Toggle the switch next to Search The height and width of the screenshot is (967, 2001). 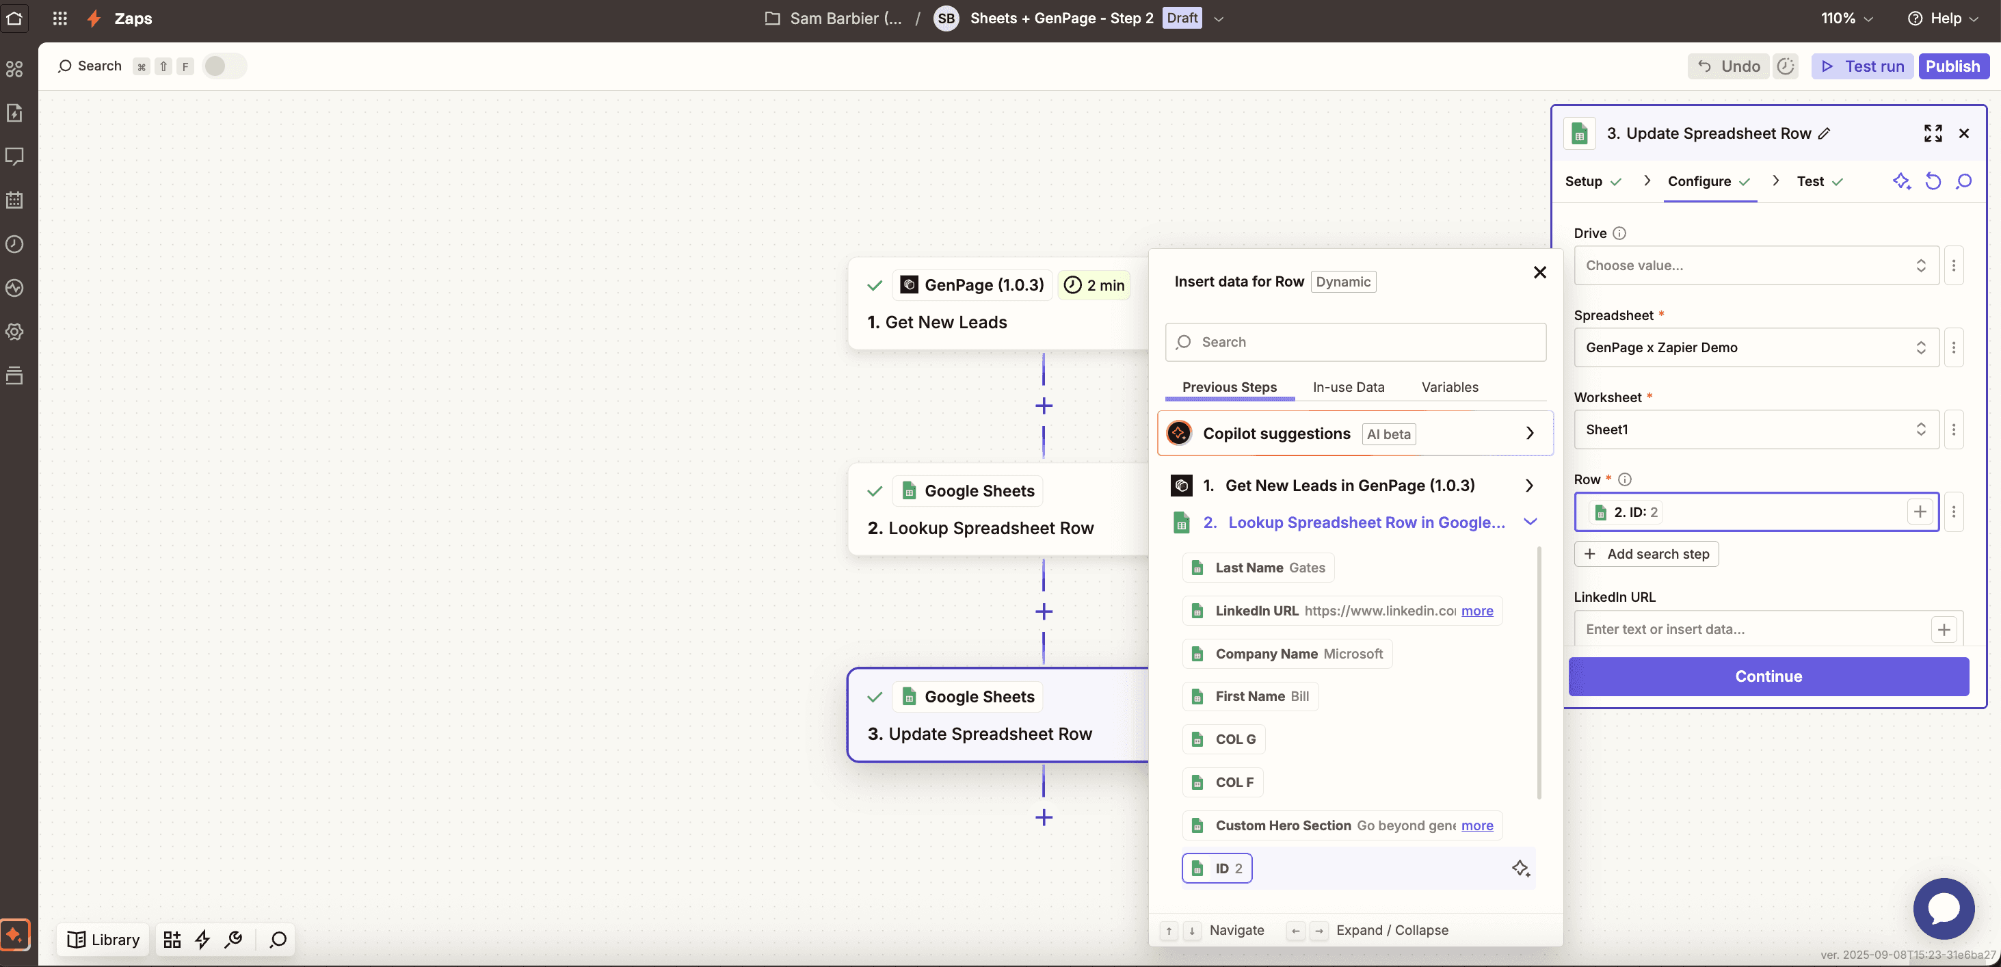tap(224, 66)
